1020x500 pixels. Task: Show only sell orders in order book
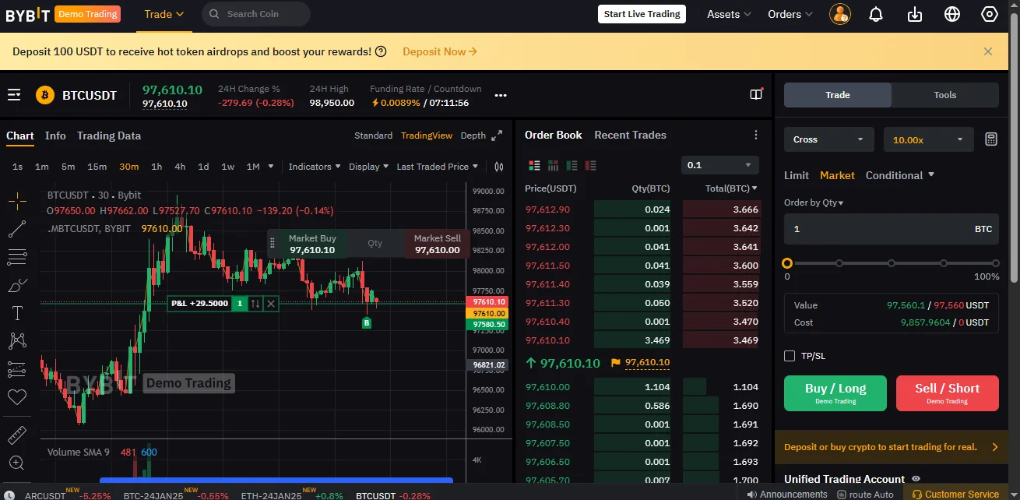pyautogui.click(x=590, y=165)
